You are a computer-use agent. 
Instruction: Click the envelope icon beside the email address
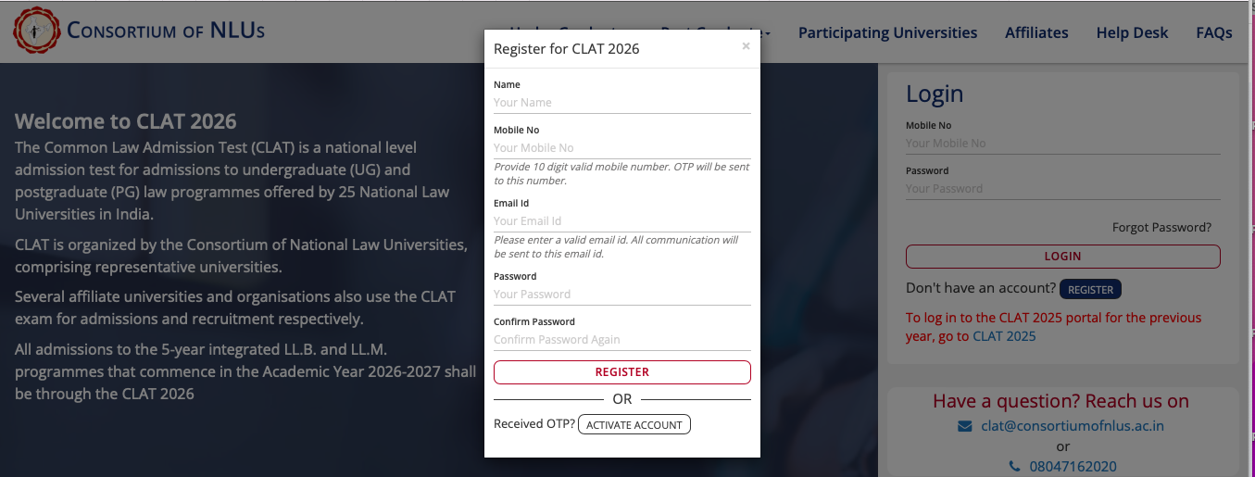(965, 426)
